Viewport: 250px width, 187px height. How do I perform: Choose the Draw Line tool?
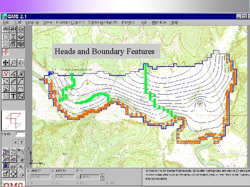(x=13, y=89)
